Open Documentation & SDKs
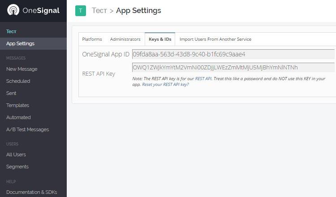The width and height of the screenshot is (336, 197). click(x=31, y=192)
